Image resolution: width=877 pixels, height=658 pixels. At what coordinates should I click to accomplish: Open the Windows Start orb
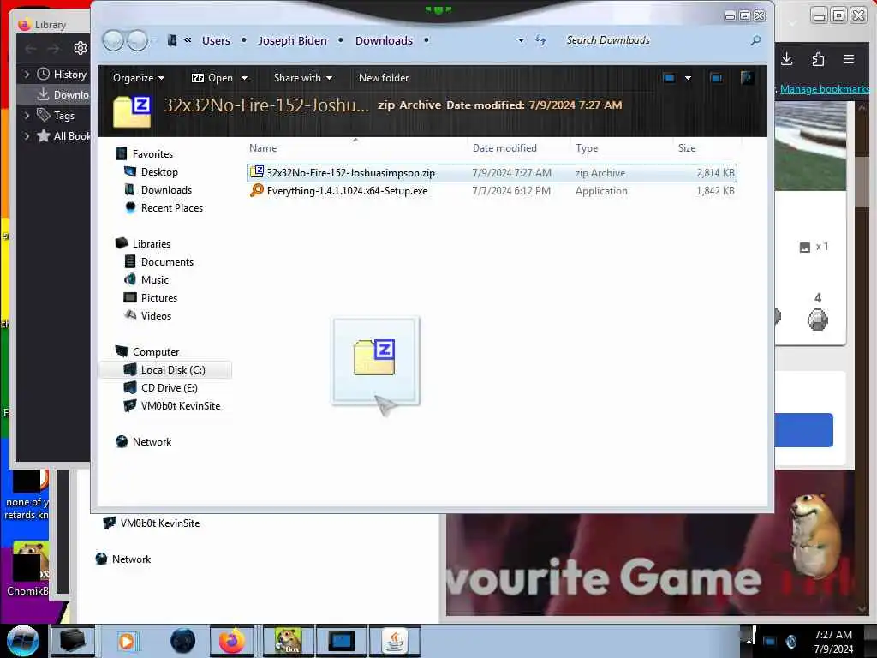[22, 641]
